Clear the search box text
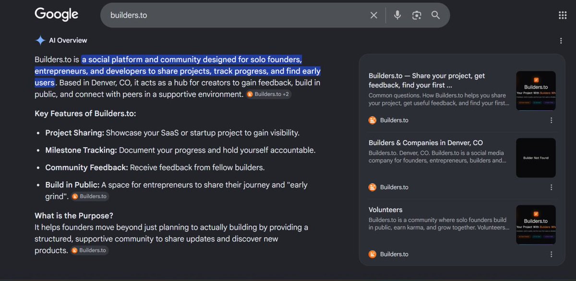Image resolution: width=576 pixels, height=281 pixels. click(374, 15)
